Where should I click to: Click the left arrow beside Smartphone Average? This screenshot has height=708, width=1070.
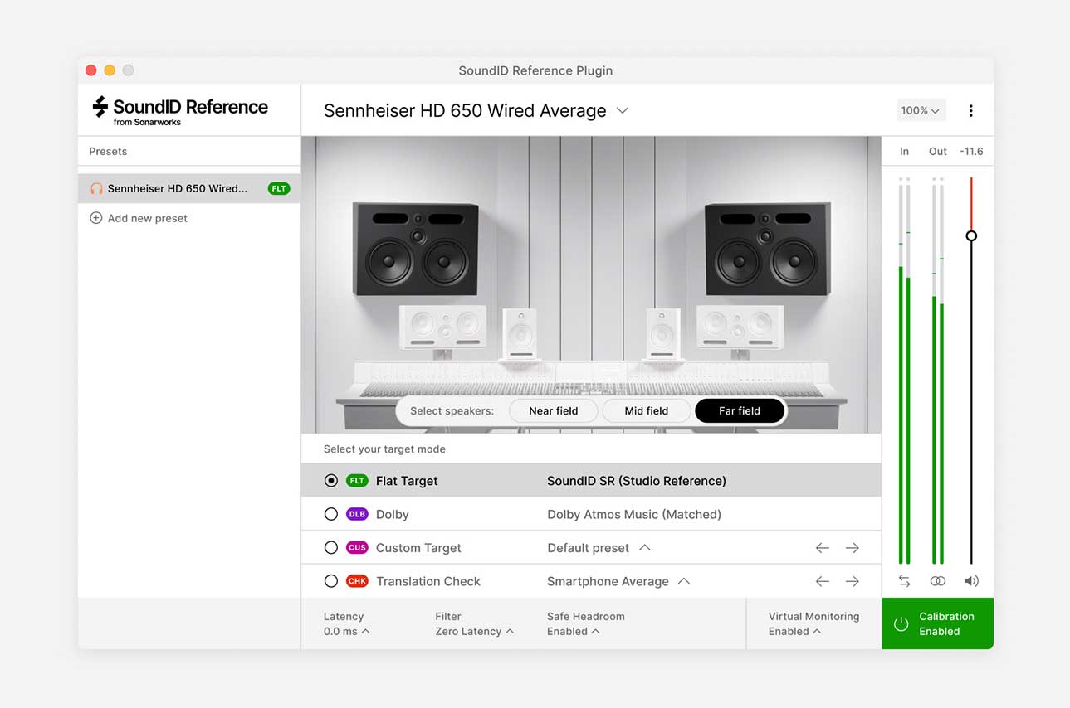(x=822, y=581)
